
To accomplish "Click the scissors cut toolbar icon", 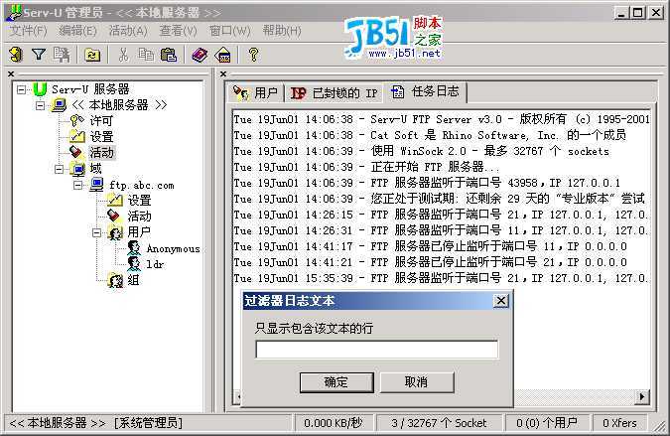I will (123, 55).
